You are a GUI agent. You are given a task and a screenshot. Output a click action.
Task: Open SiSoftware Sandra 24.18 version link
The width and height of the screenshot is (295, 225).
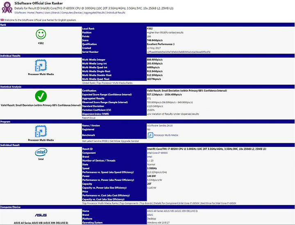click(x=160, y=126)
